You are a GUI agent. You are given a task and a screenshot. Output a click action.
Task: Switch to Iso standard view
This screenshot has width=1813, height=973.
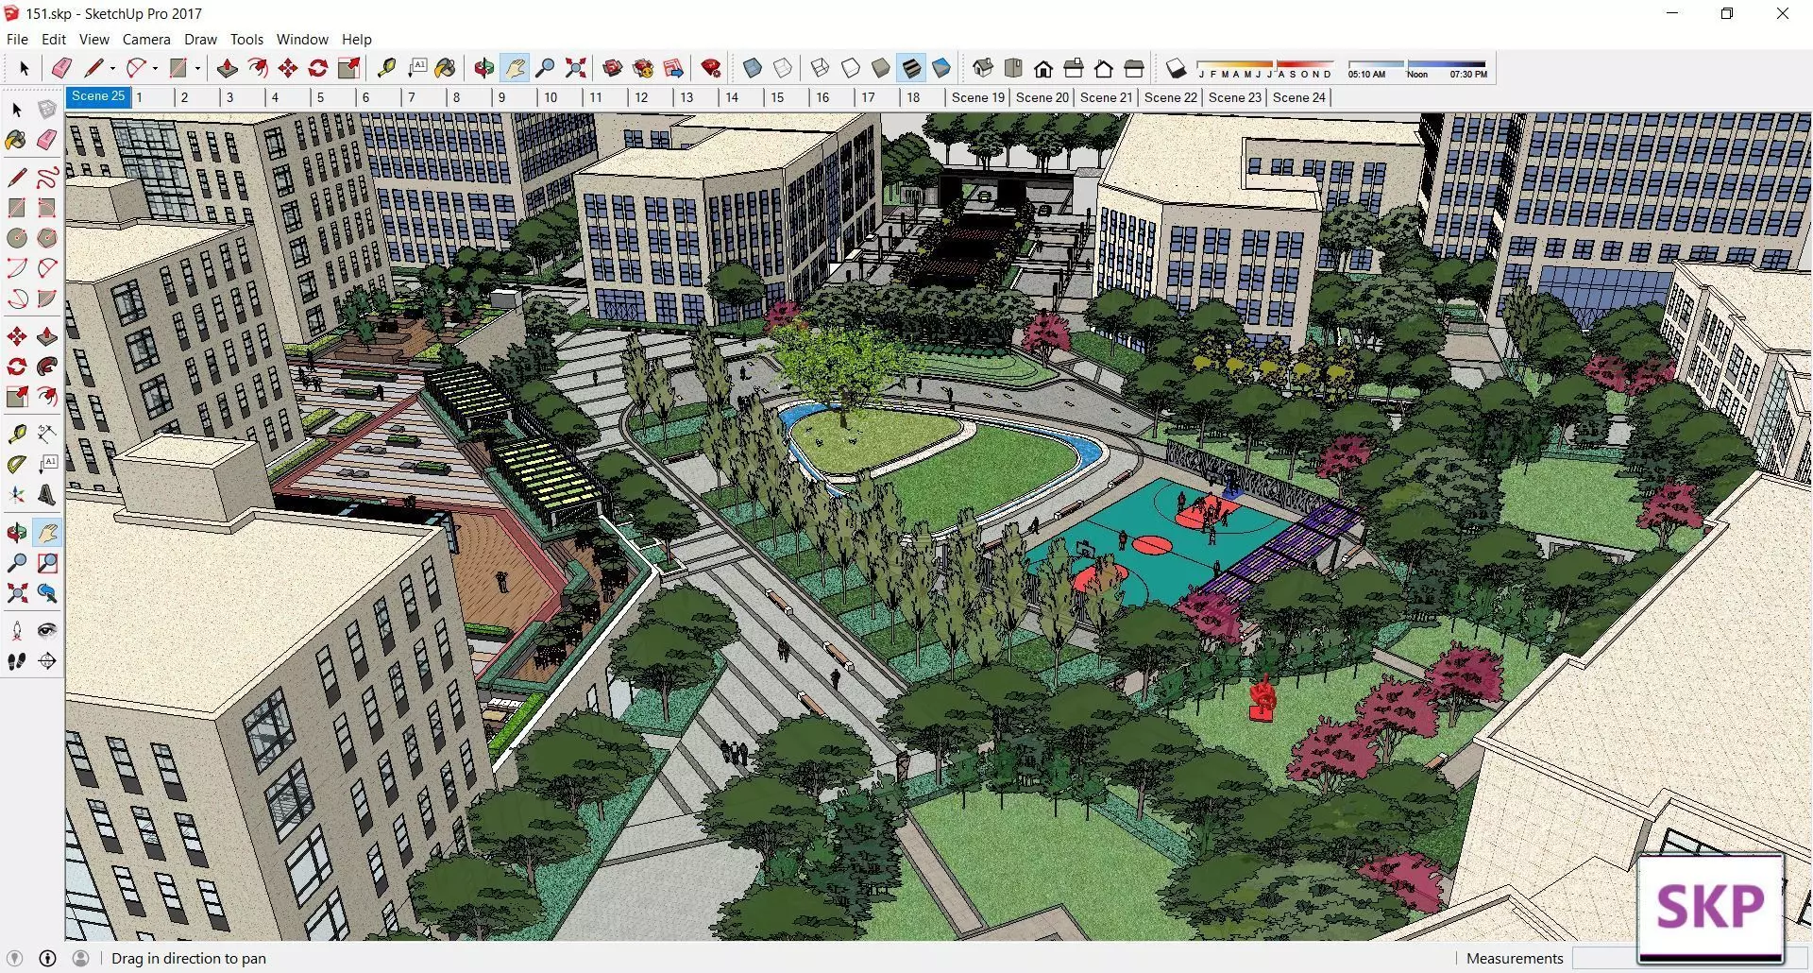(x=983, y=68)
